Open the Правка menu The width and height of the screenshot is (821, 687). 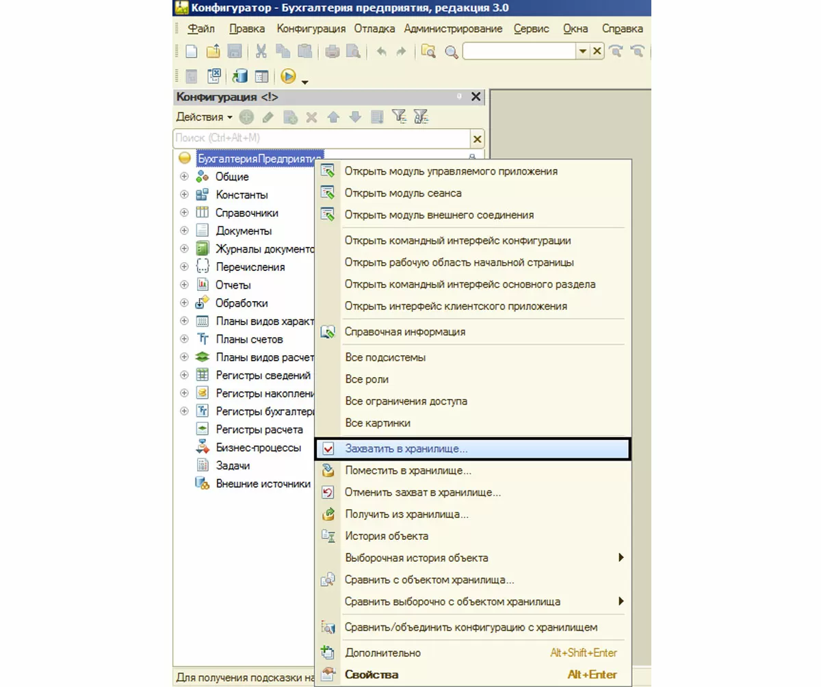click(x=247, y=29)
